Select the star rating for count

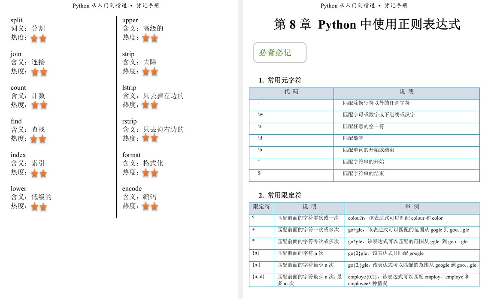click(x=38, y=105)
